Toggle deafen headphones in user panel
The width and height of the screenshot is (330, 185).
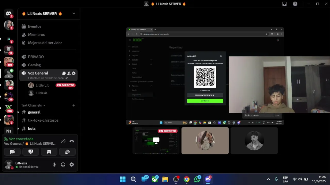[x=63, y=165]
